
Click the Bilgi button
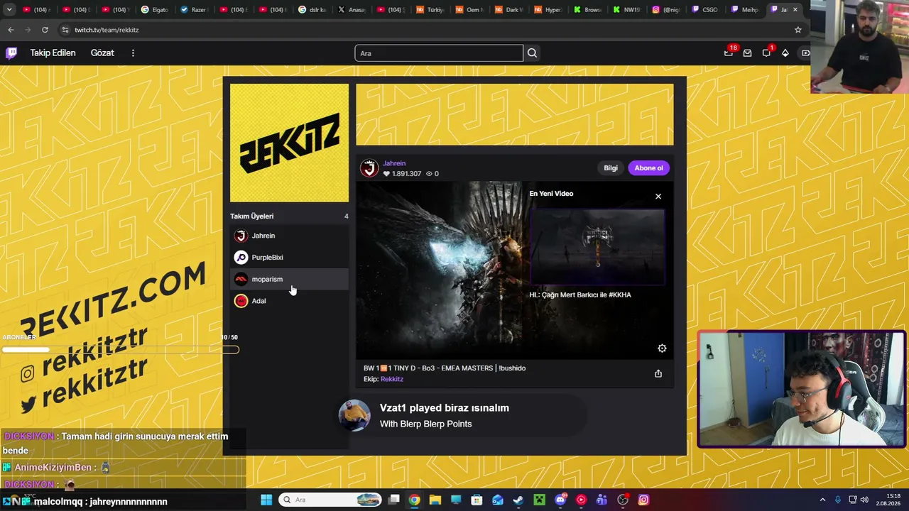[611, 168]
